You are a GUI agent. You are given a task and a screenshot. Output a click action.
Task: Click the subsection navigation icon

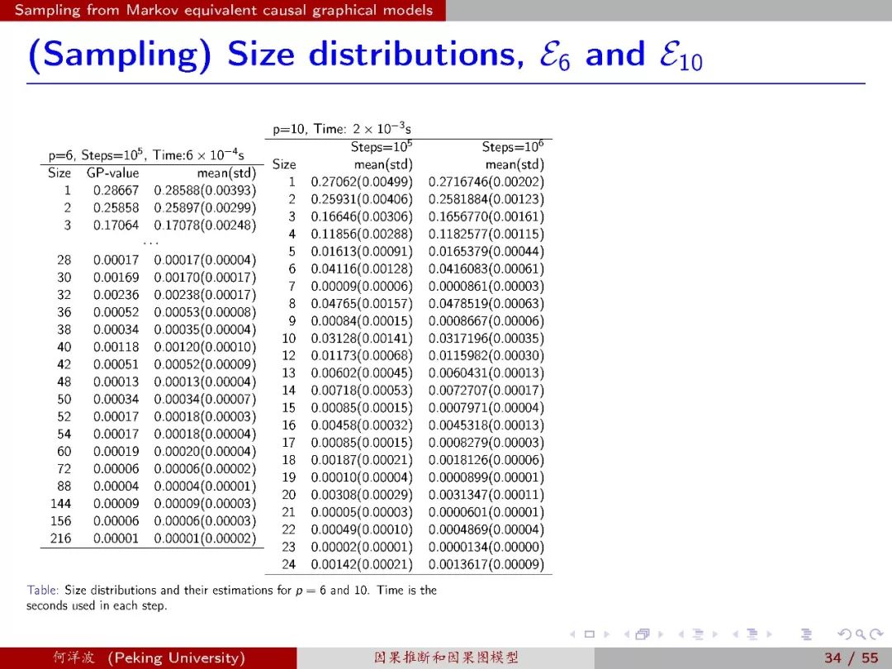pos(698,633)
